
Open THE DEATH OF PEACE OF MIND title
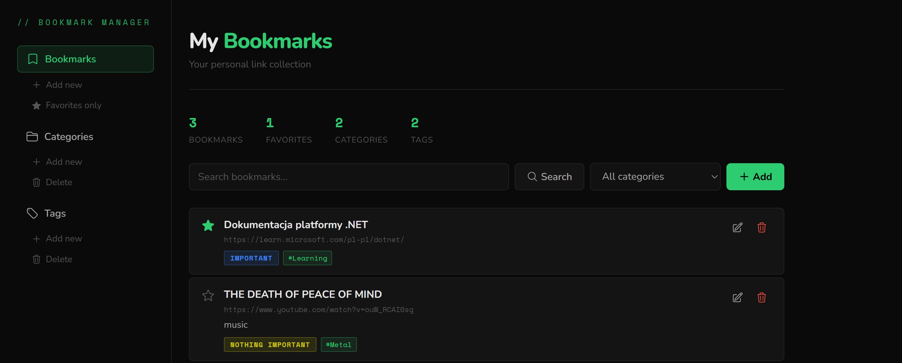click(302, 294)
